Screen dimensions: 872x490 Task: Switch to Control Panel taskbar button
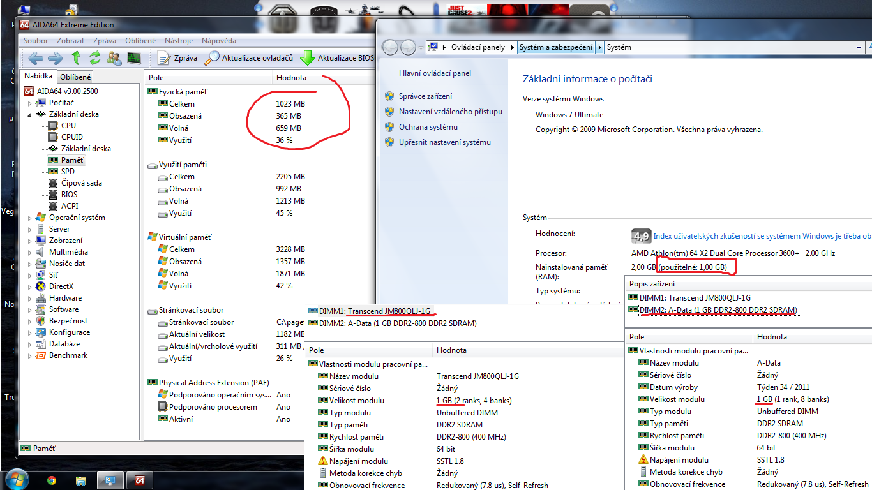(x=110, y=480)
